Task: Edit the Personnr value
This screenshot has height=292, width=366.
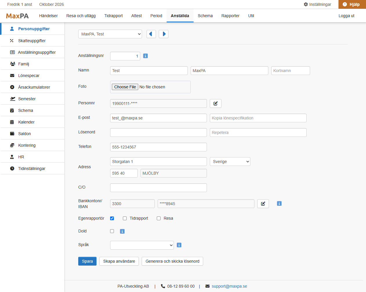Action: click(x=216, y=103)
